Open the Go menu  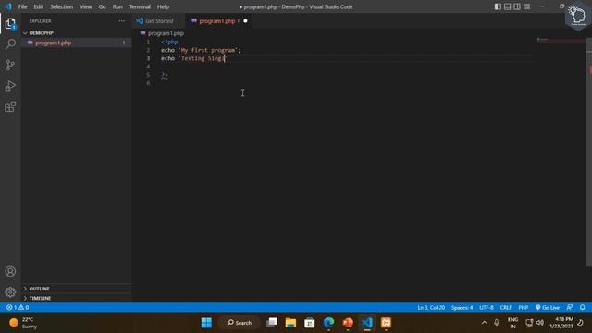tap(103, 6)
